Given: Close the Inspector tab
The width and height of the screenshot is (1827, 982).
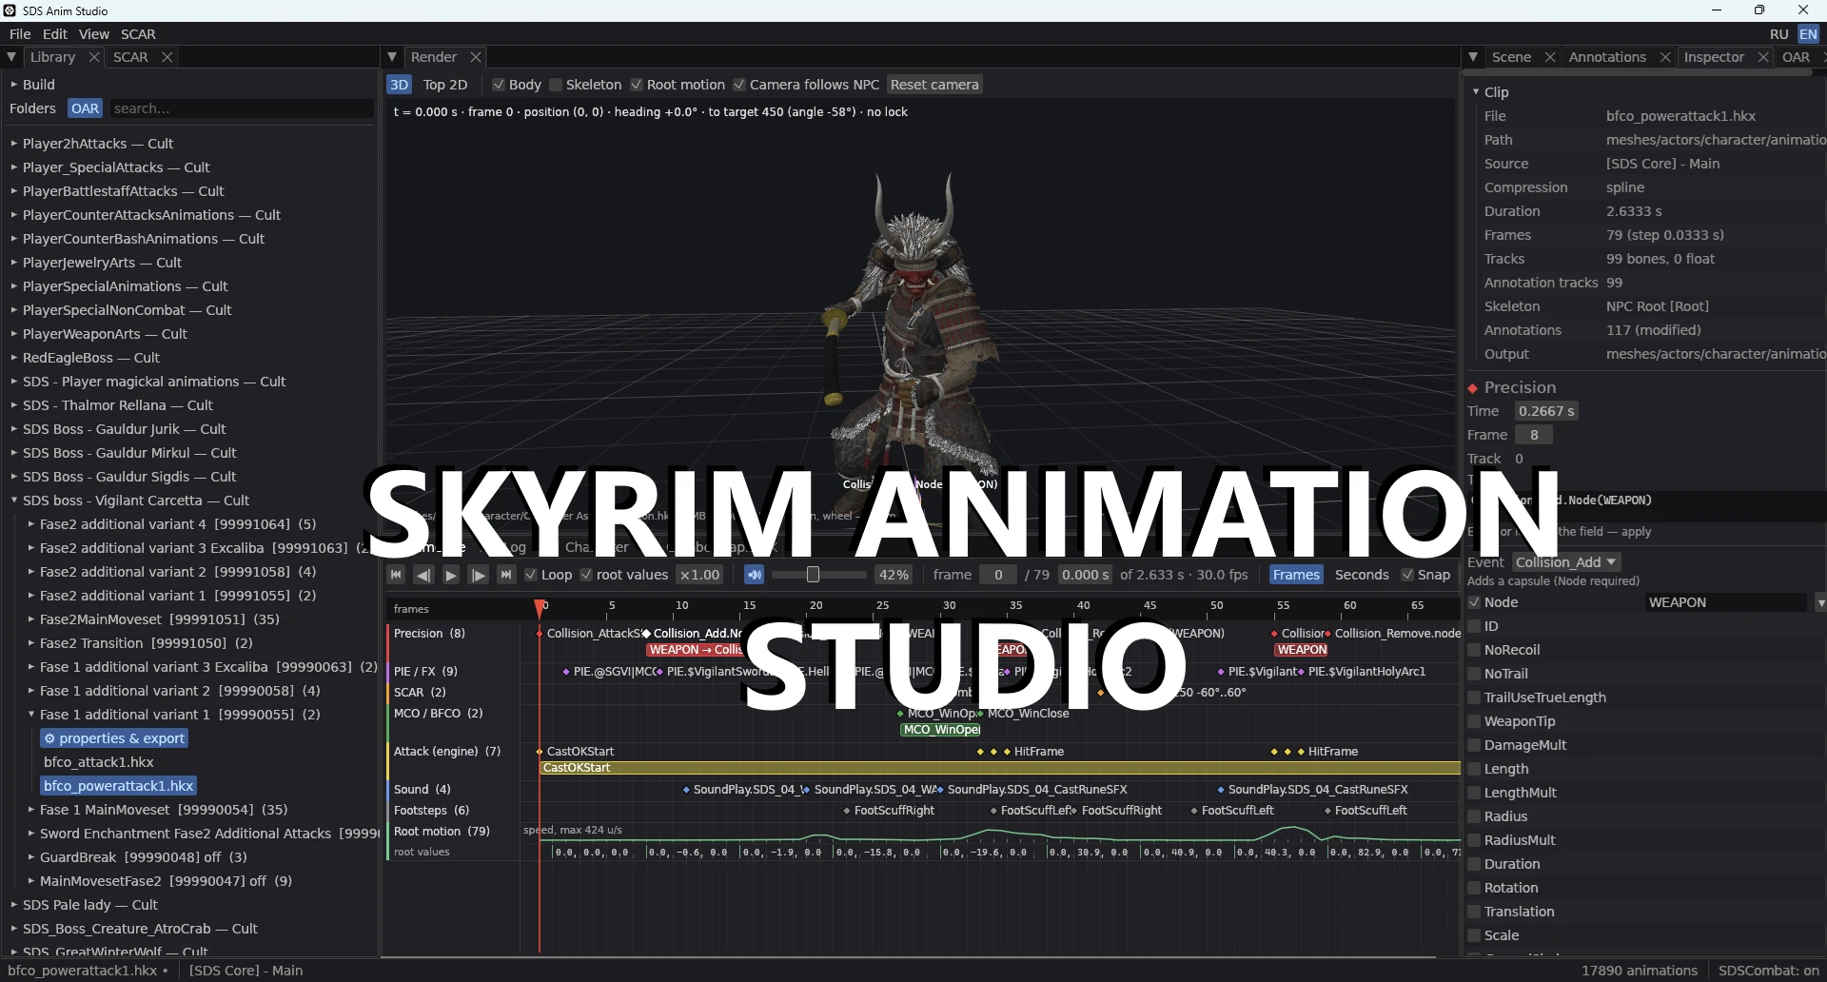Looking at the screenshot, I should click(1763, 57).
